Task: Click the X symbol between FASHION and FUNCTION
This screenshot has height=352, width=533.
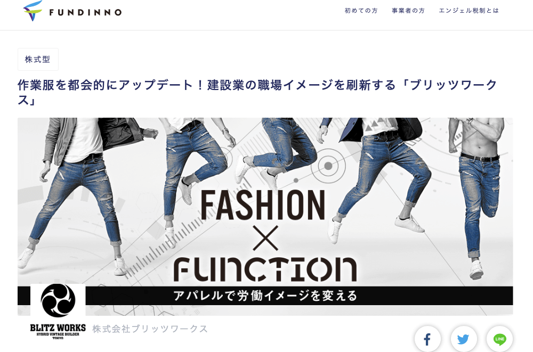Action: (266, 238)
